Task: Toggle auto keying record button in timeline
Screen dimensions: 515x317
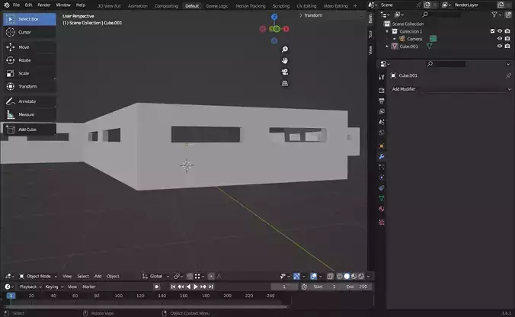Action: pyautogui.click(x=157, y=287)
